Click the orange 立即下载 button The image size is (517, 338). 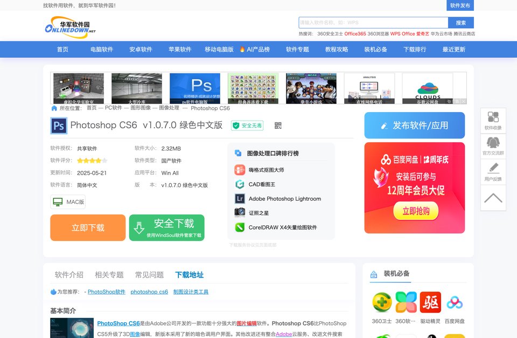tap(88, 227)
